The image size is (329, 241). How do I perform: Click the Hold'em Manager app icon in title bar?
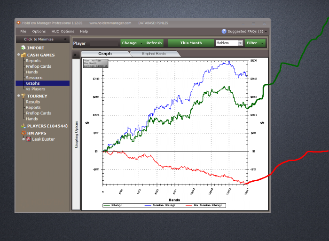(18, 23)
